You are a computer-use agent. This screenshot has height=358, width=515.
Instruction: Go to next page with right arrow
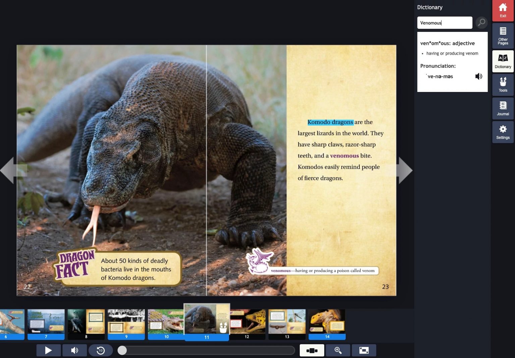point(405,170)
